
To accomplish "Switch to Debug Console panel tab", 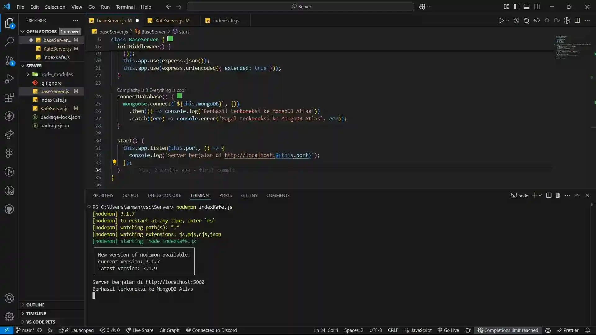I will [x=164, y=195].
